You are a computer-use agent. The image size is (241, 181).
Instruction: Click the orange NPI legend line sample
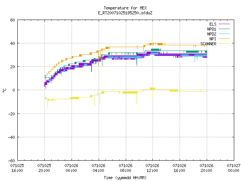pos(224,39)
